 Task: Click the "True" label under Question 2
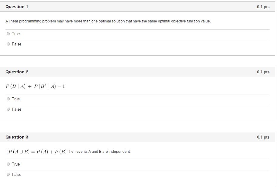[16, 99]
